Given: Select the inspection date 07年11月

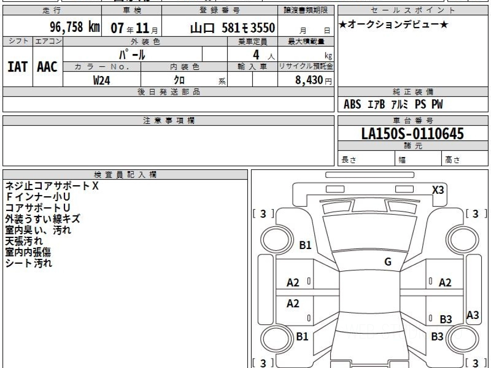Looking at the screenshot, I should coord(134,28).
